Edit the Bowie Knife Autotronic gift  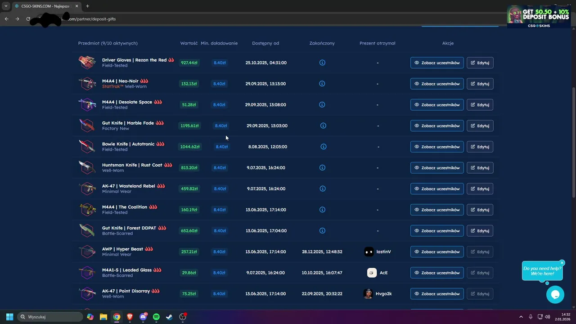(480, 147)
